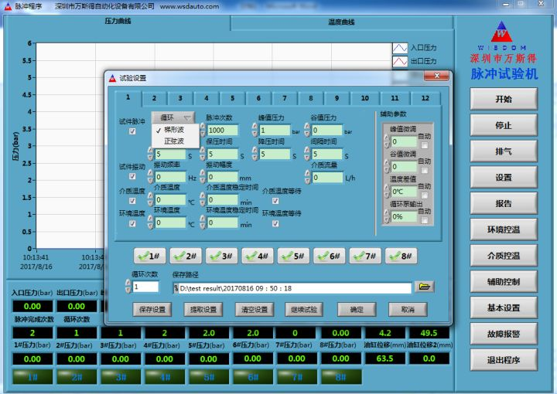Open the 压力曲线 tab
The height and width of the screenshot is (394, 557).
pos(118,22)
